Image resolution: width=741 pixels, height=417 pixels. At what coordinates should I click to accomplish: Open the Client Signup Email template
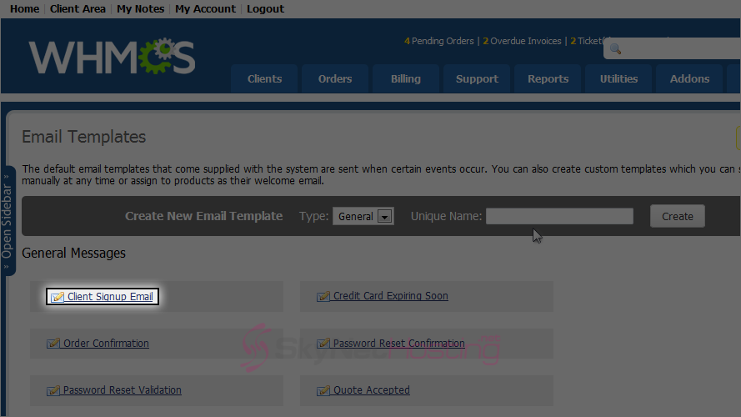[x=110, y=296]
